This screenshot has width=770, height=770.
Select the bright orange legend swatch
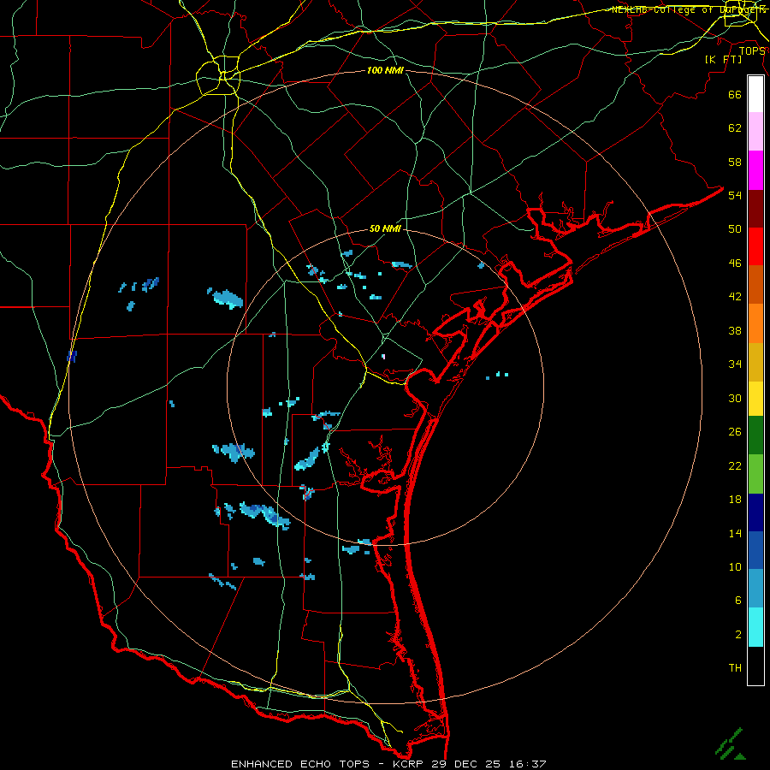coord(755,323)
